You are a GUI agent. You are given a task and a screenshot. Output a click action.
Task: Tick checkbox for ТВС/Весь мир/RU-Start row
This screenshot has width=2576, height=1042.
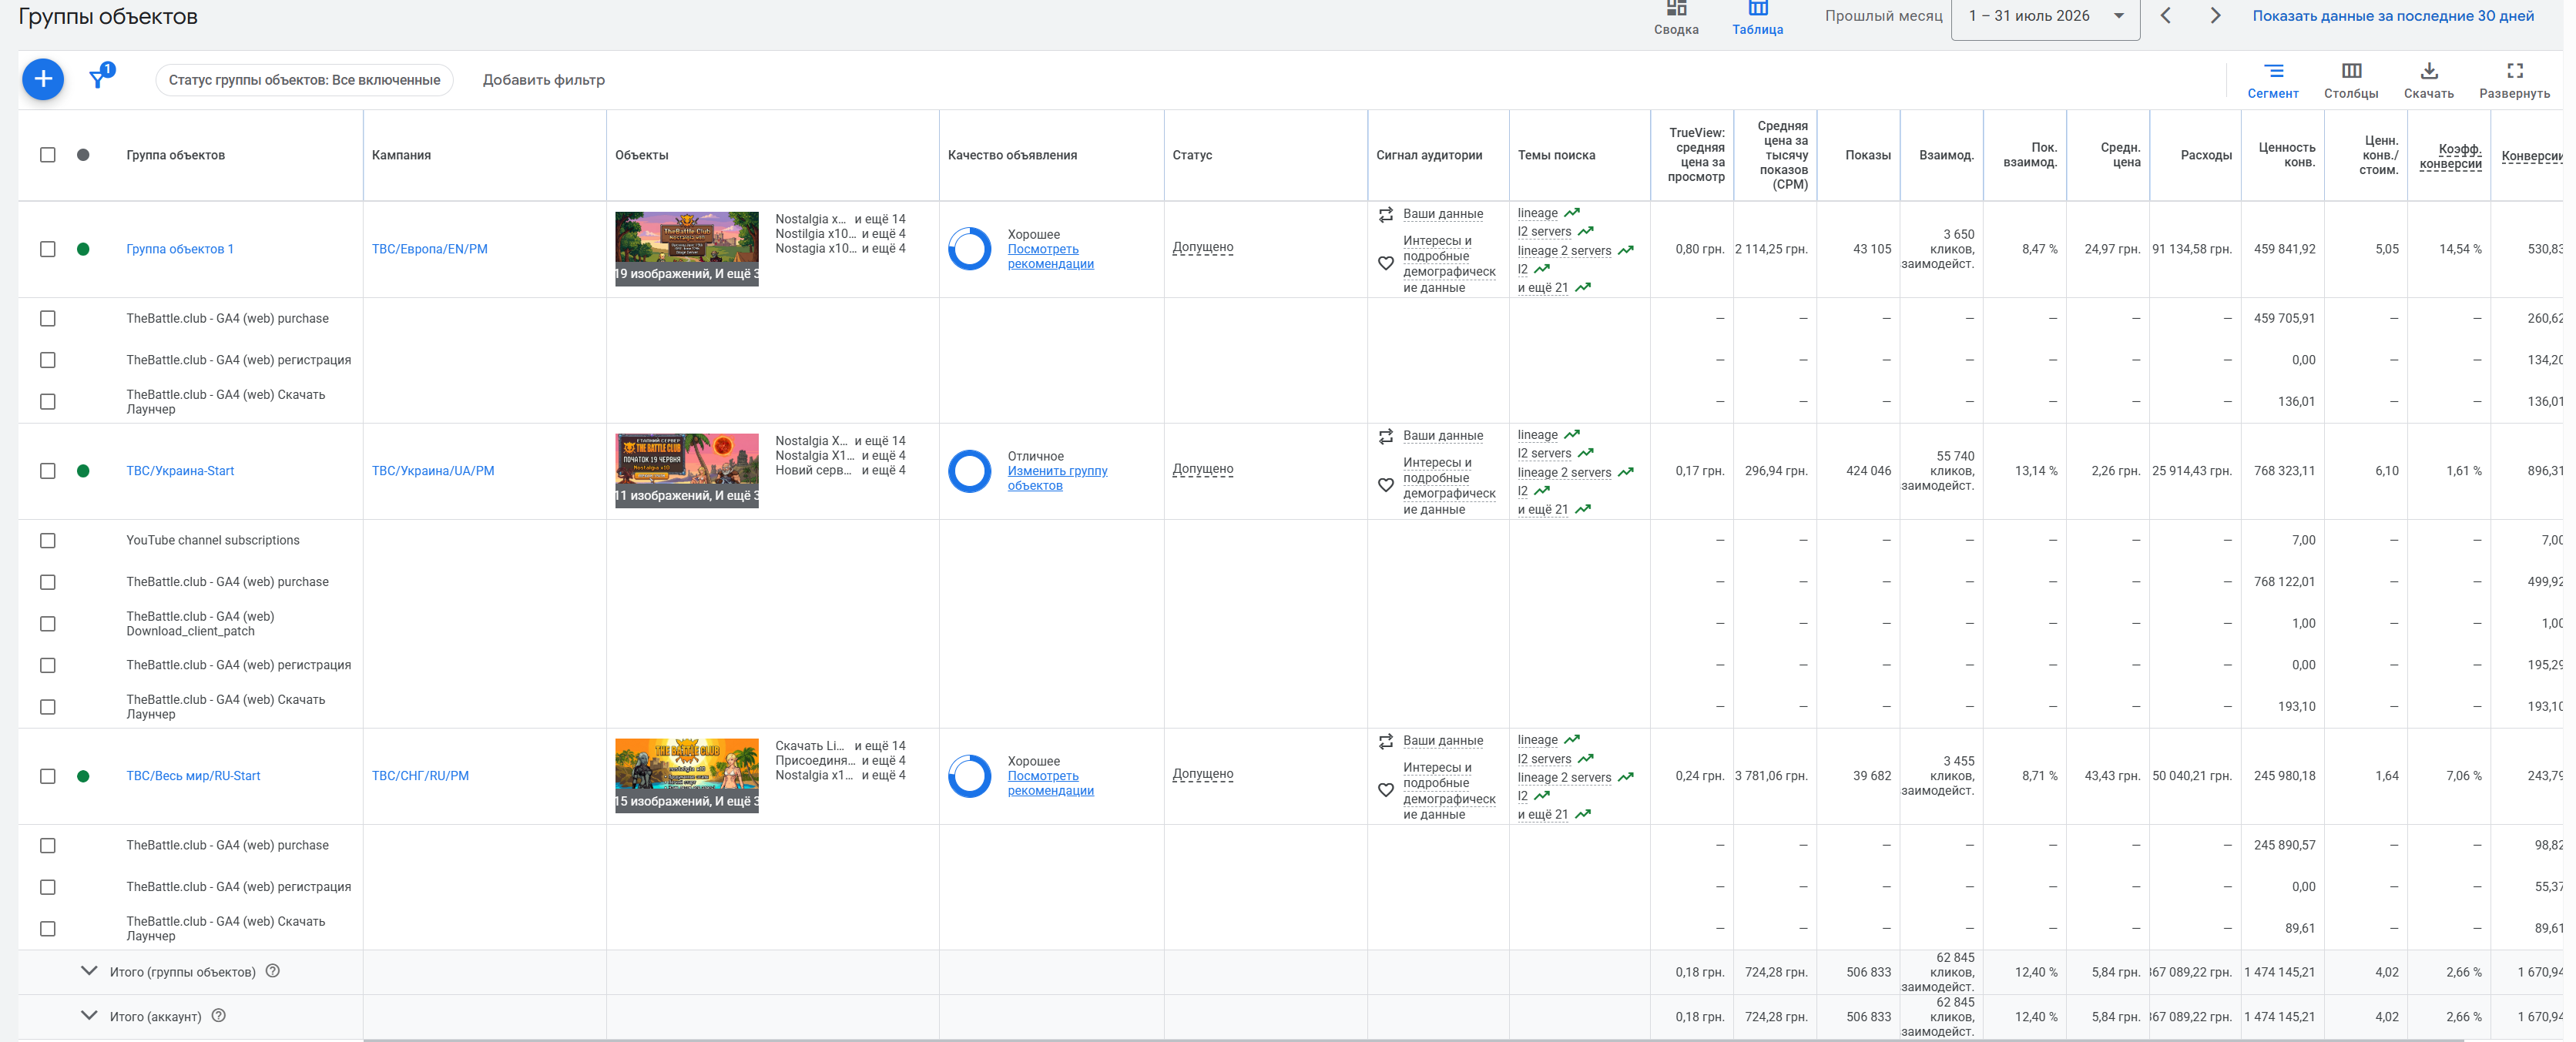coord(48,776)
